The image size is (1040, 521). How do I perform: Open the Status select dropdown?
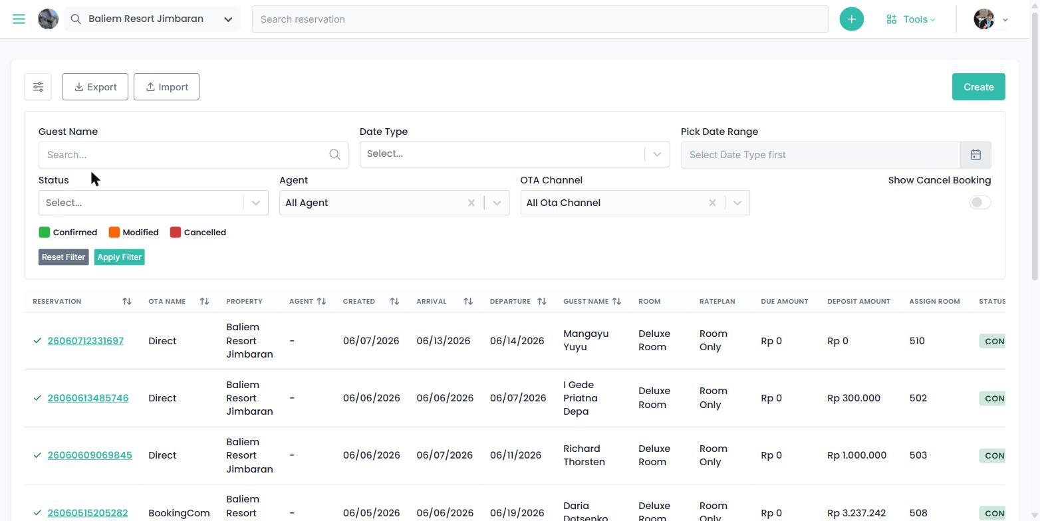pyautogui.click(x=153, y=203)
